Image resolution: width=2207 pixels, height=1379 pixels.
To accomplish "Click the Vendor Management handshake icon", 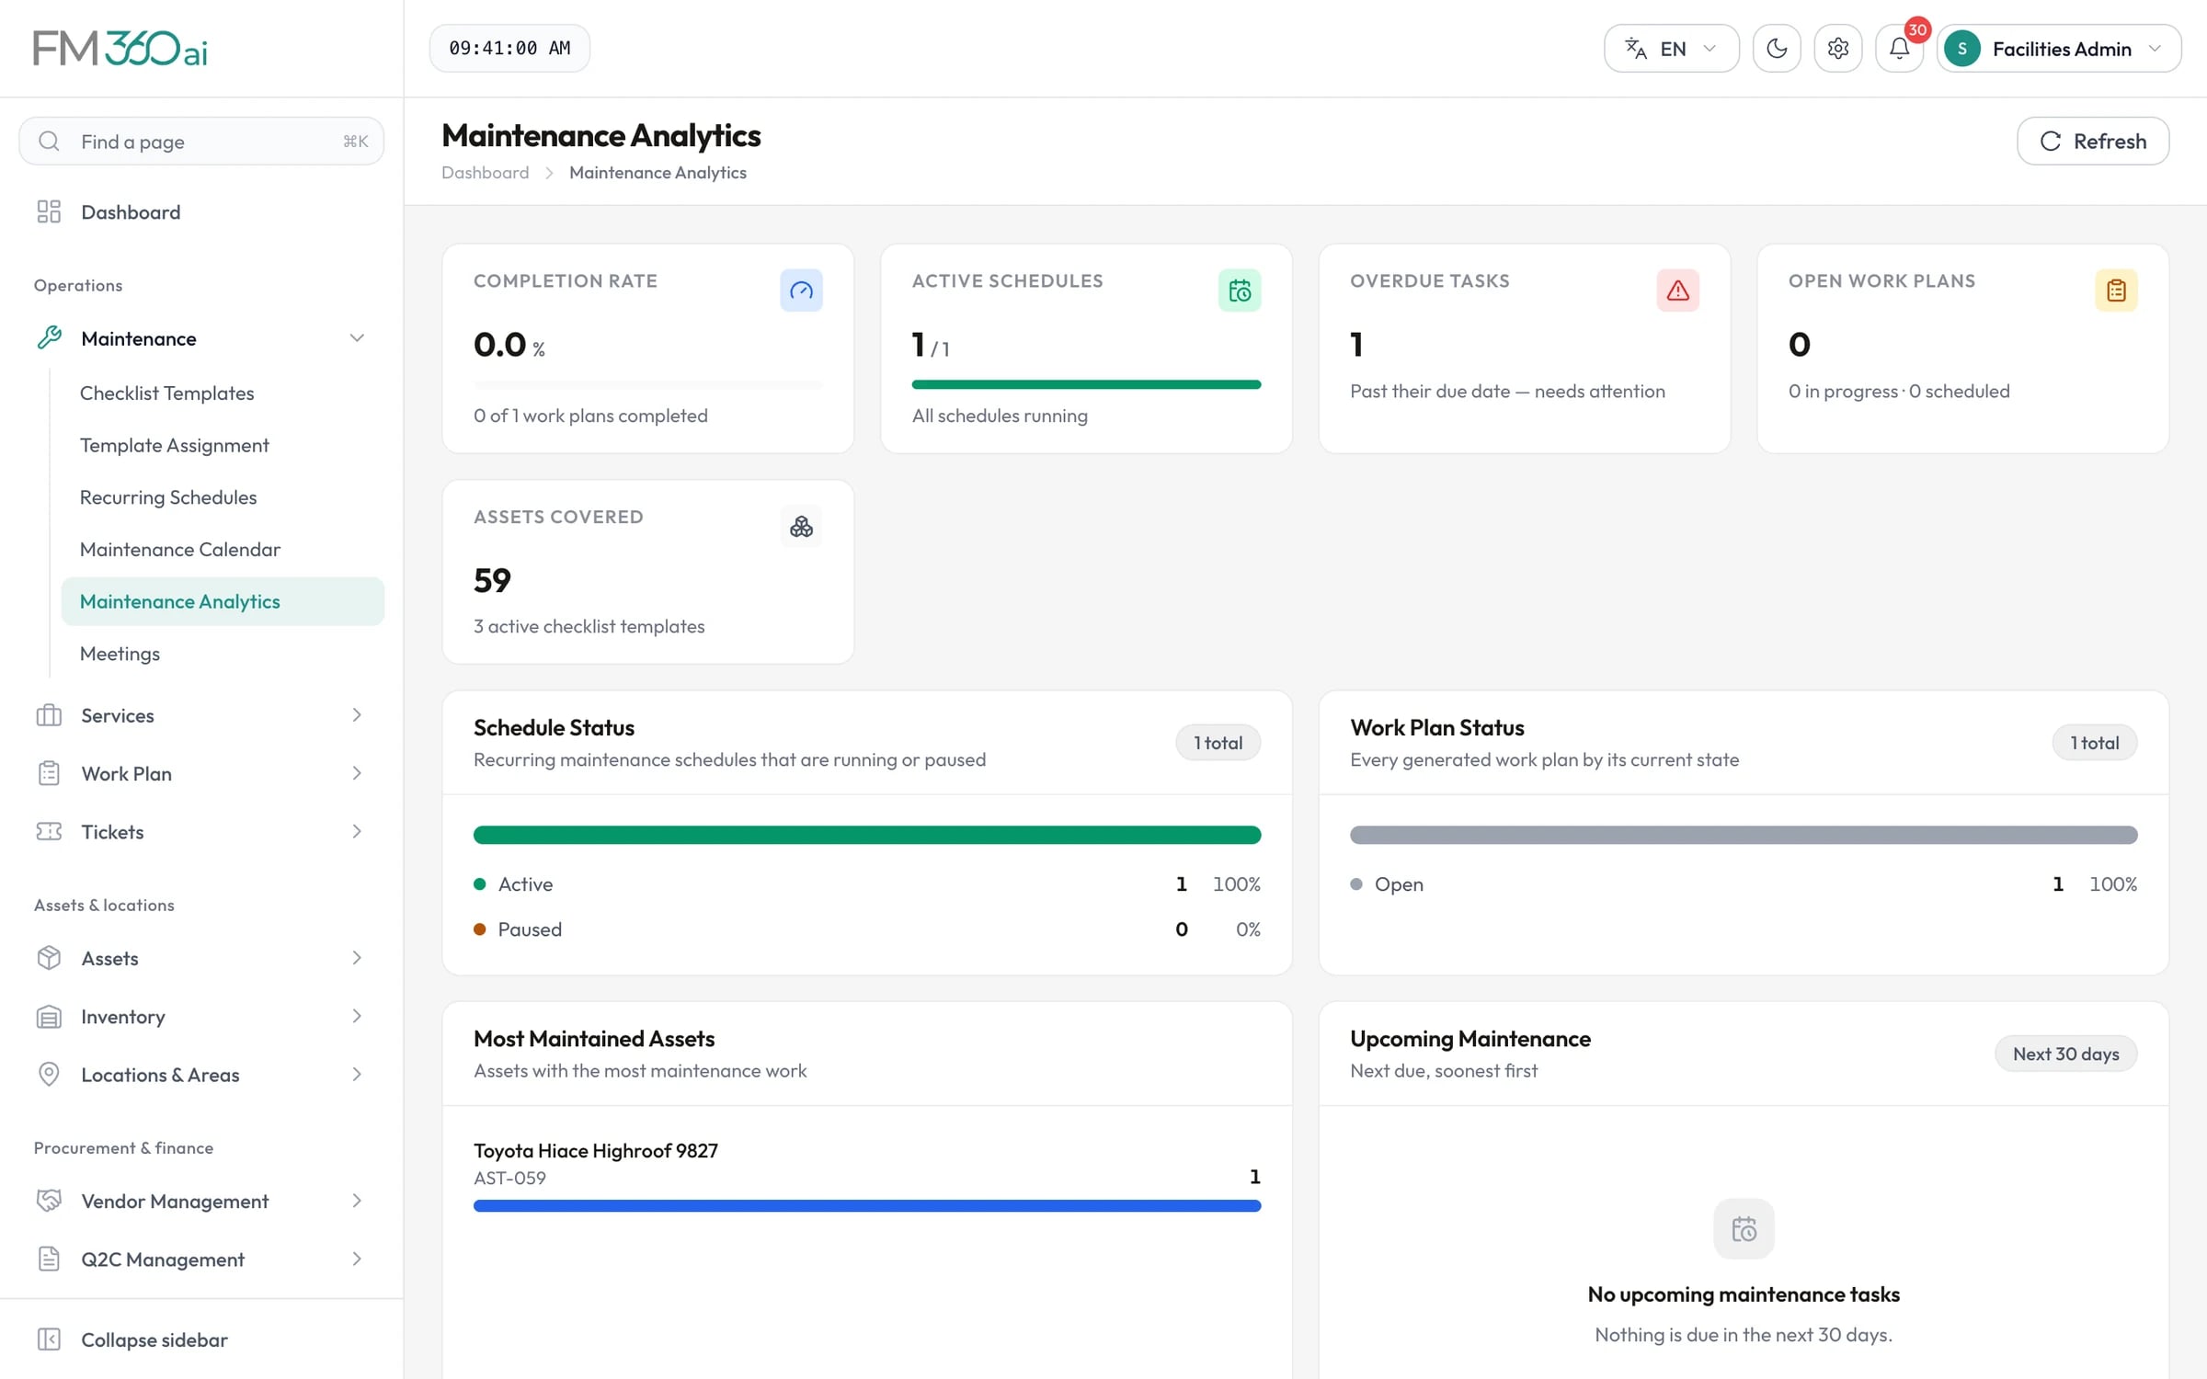I will 49,1201.
